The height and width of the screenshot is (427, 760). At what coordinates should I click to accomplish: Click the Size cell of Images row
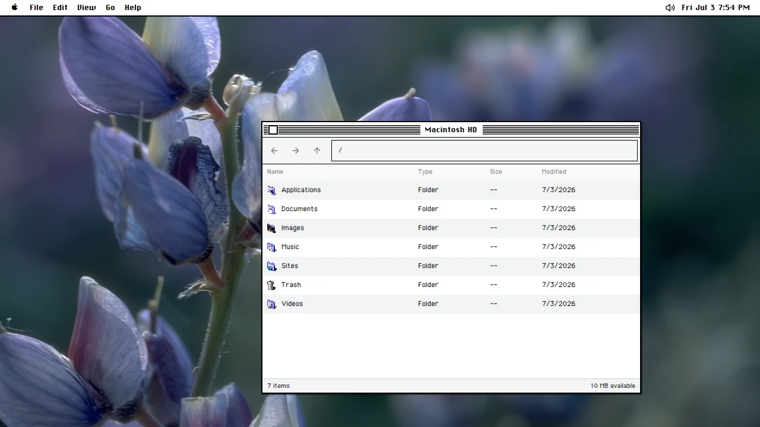coord(494,228)
